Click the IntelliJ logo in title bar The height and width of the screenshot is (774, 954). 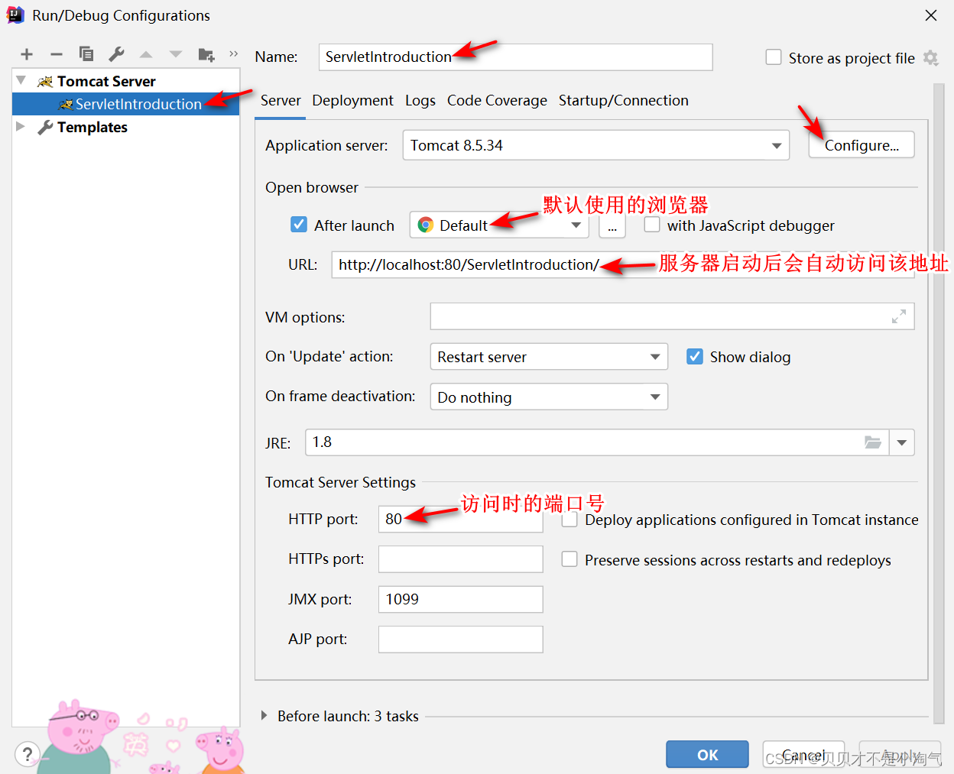(x=15, y=15)
